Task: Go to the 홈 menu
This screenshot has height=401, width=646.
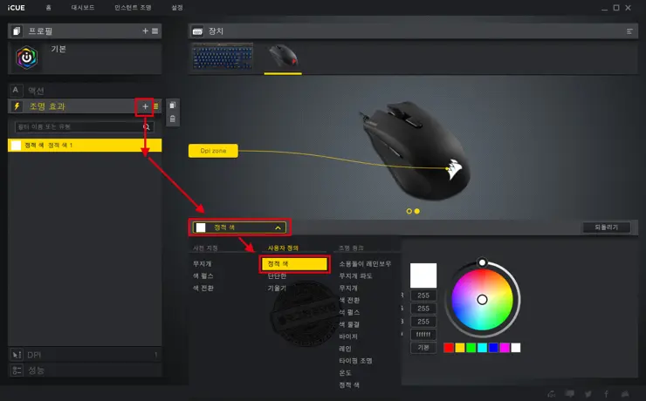Action: [49, 8]
